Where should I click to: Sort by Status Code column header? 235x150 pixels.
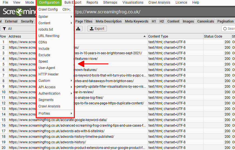217,36
